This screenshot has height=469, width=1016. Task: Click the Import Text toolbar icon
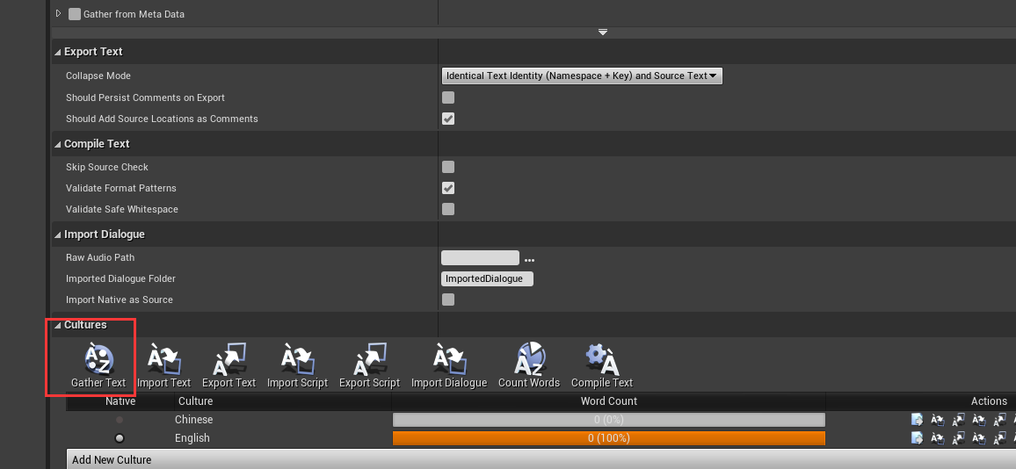pos(164,366)
